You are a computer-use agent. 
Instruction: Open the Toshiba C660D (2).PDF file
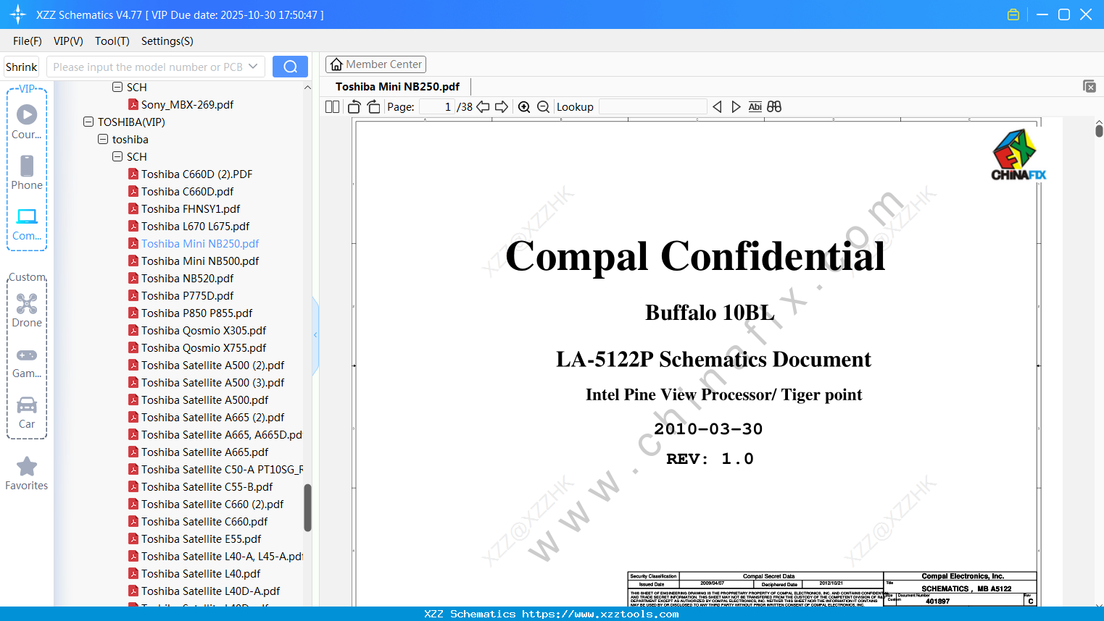[197, 174]
